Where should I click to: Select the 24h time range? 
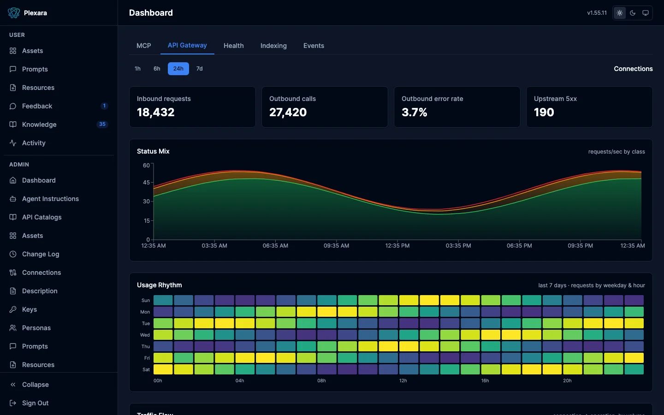178,69
